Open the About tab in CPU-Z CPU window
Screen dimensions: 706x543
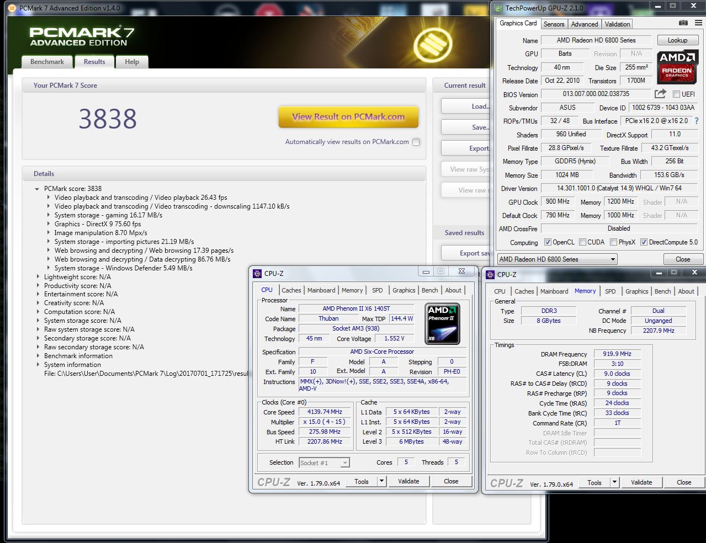453,290
